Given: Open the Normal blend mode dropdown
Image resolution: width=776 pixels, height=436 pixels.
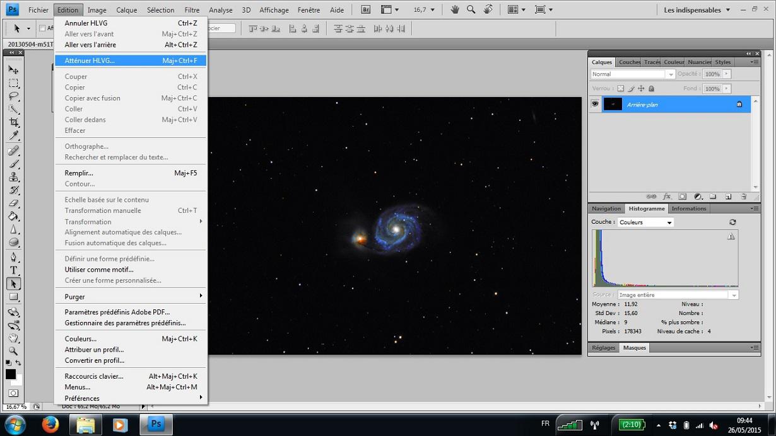Looking at the screenshot, I should click(633, 74).
